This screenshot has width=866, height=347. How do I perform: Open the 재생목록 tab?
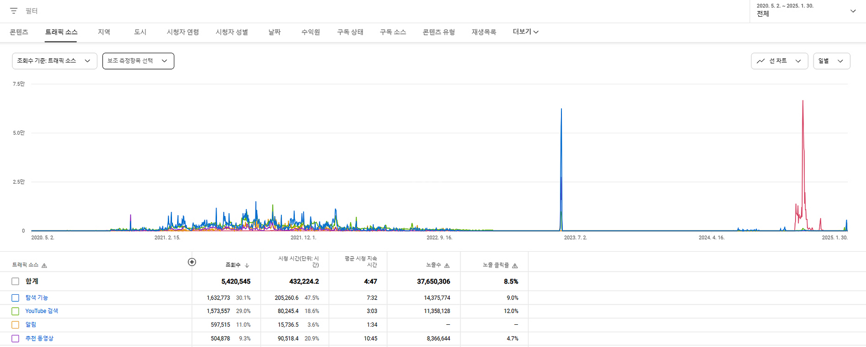(484, 32)
